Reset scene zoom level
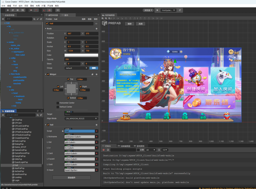Viewport: 256px width, 189px height. coord(109,18)
